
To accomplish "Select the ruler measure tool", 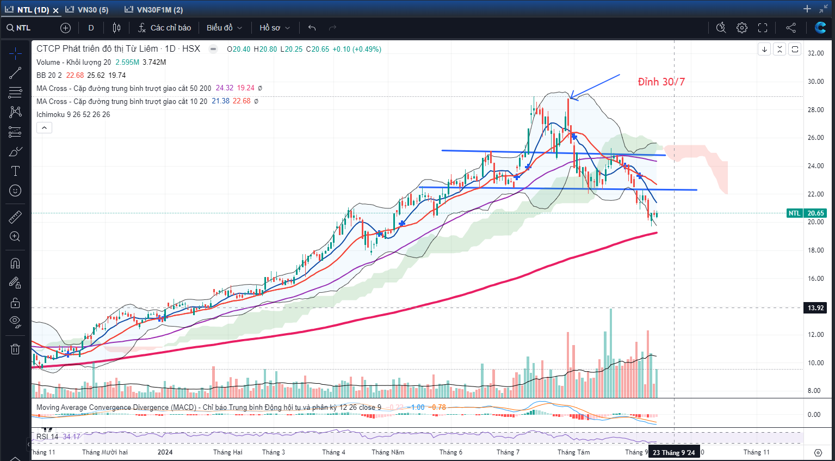I will tap(15, 217).
